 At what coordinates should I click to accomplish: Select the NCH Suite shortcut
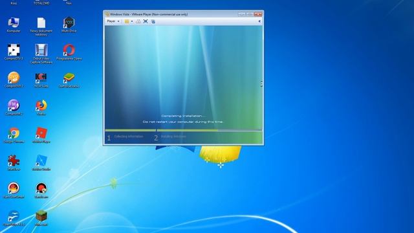point(41,80)
